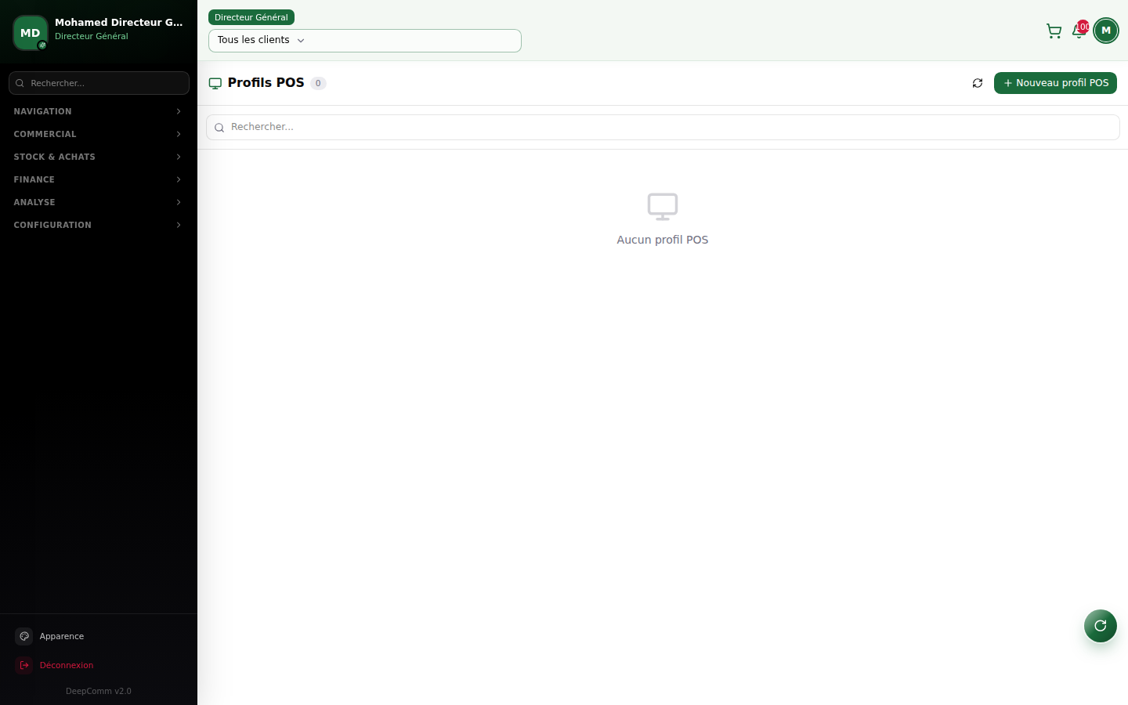Screen dimensions: 1128x705
Task: Click the Apparence palette icon
Action: click(x=24, y=636)
